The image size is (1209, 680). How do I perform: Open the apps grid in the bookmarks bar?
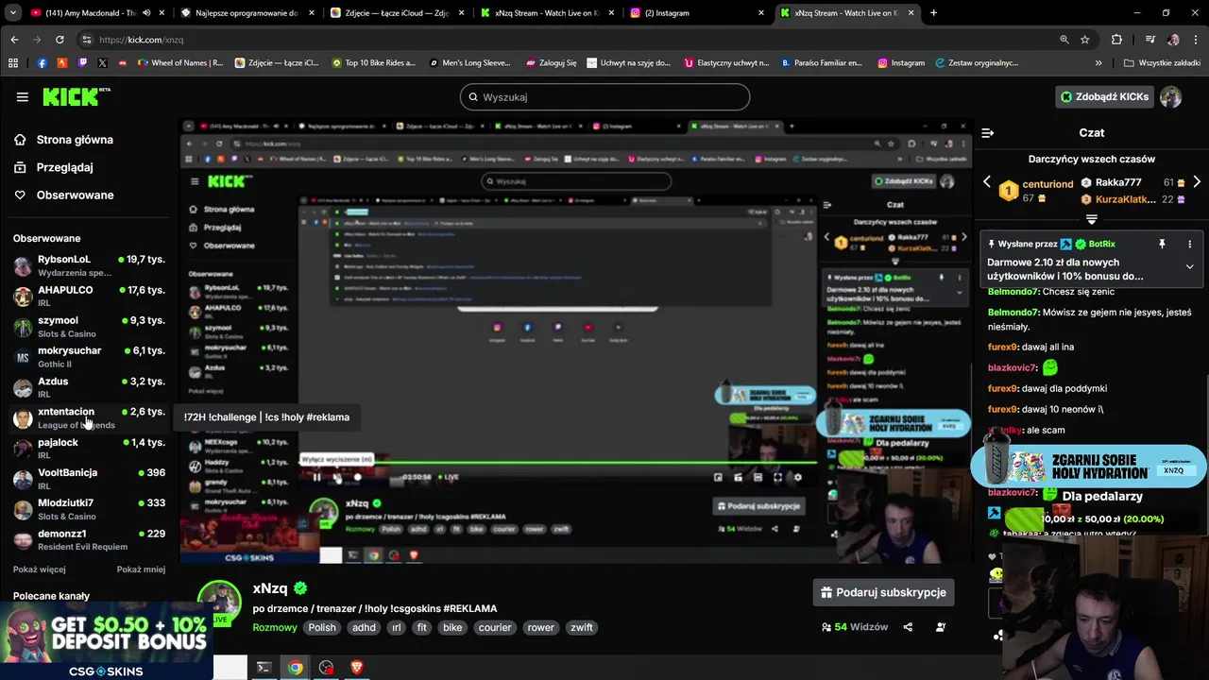[x=13, y=63]
